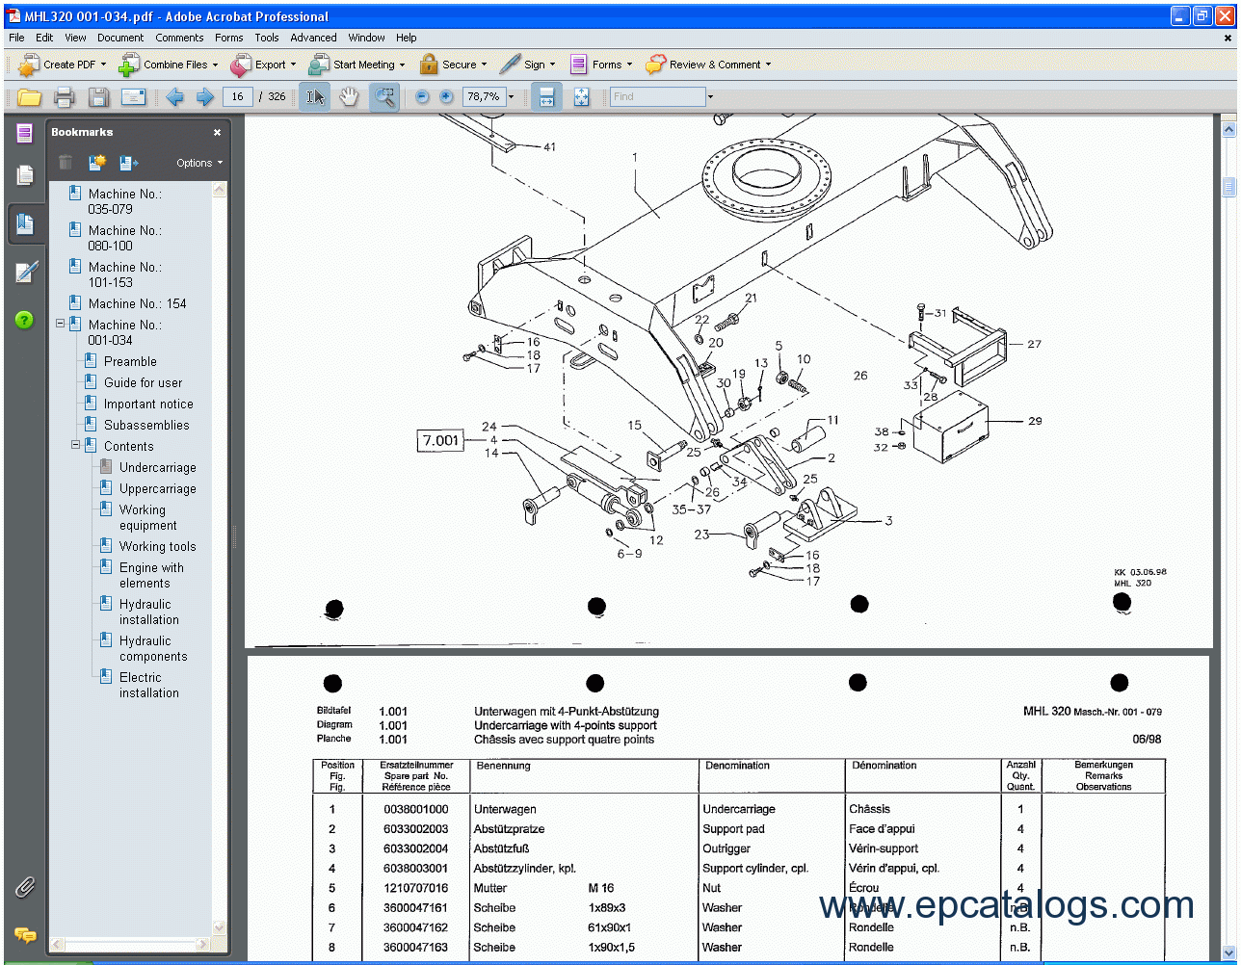Open the Secure dropdown
Image resolution: width=1241 pixels, height=965 pixels.
click(x=453, y=65)
